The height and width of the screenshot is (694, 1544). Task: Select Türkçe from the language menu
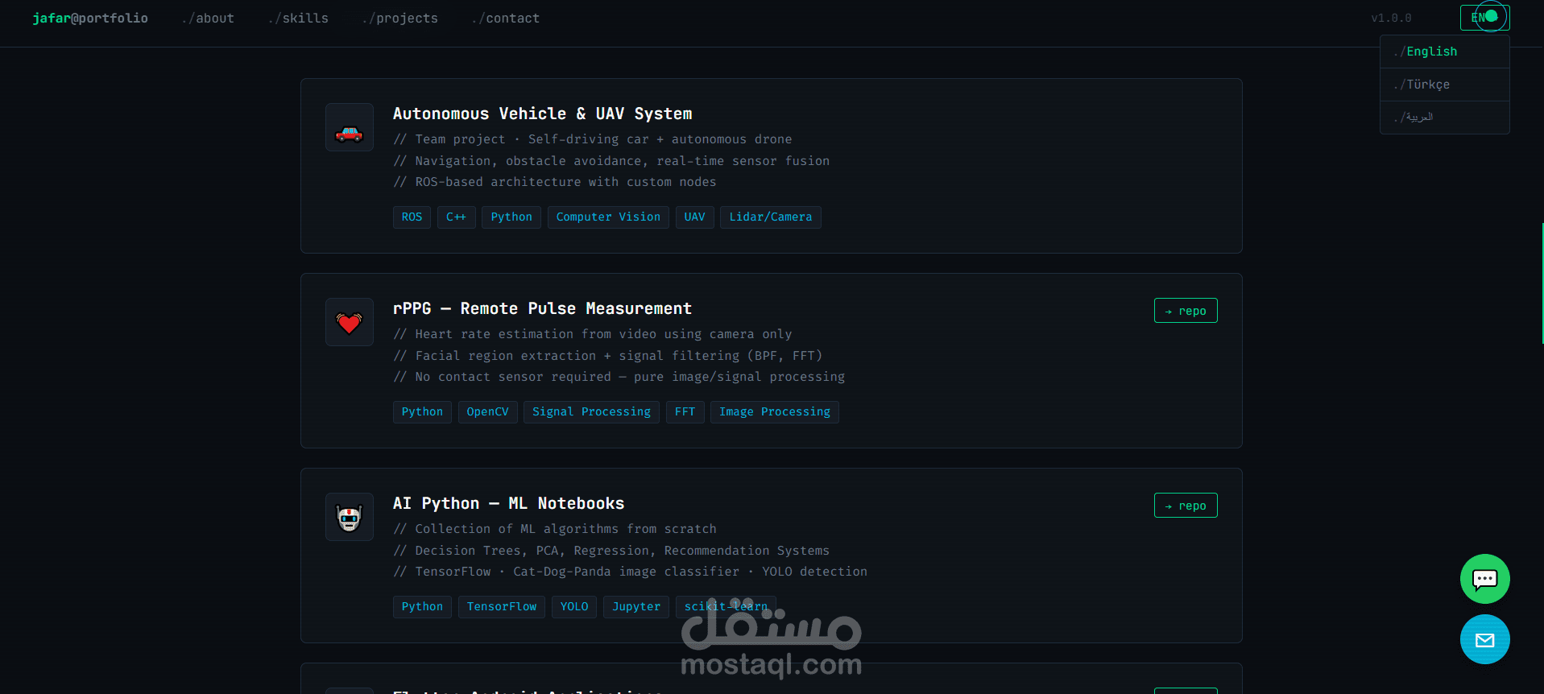(x=1444, y=85)
